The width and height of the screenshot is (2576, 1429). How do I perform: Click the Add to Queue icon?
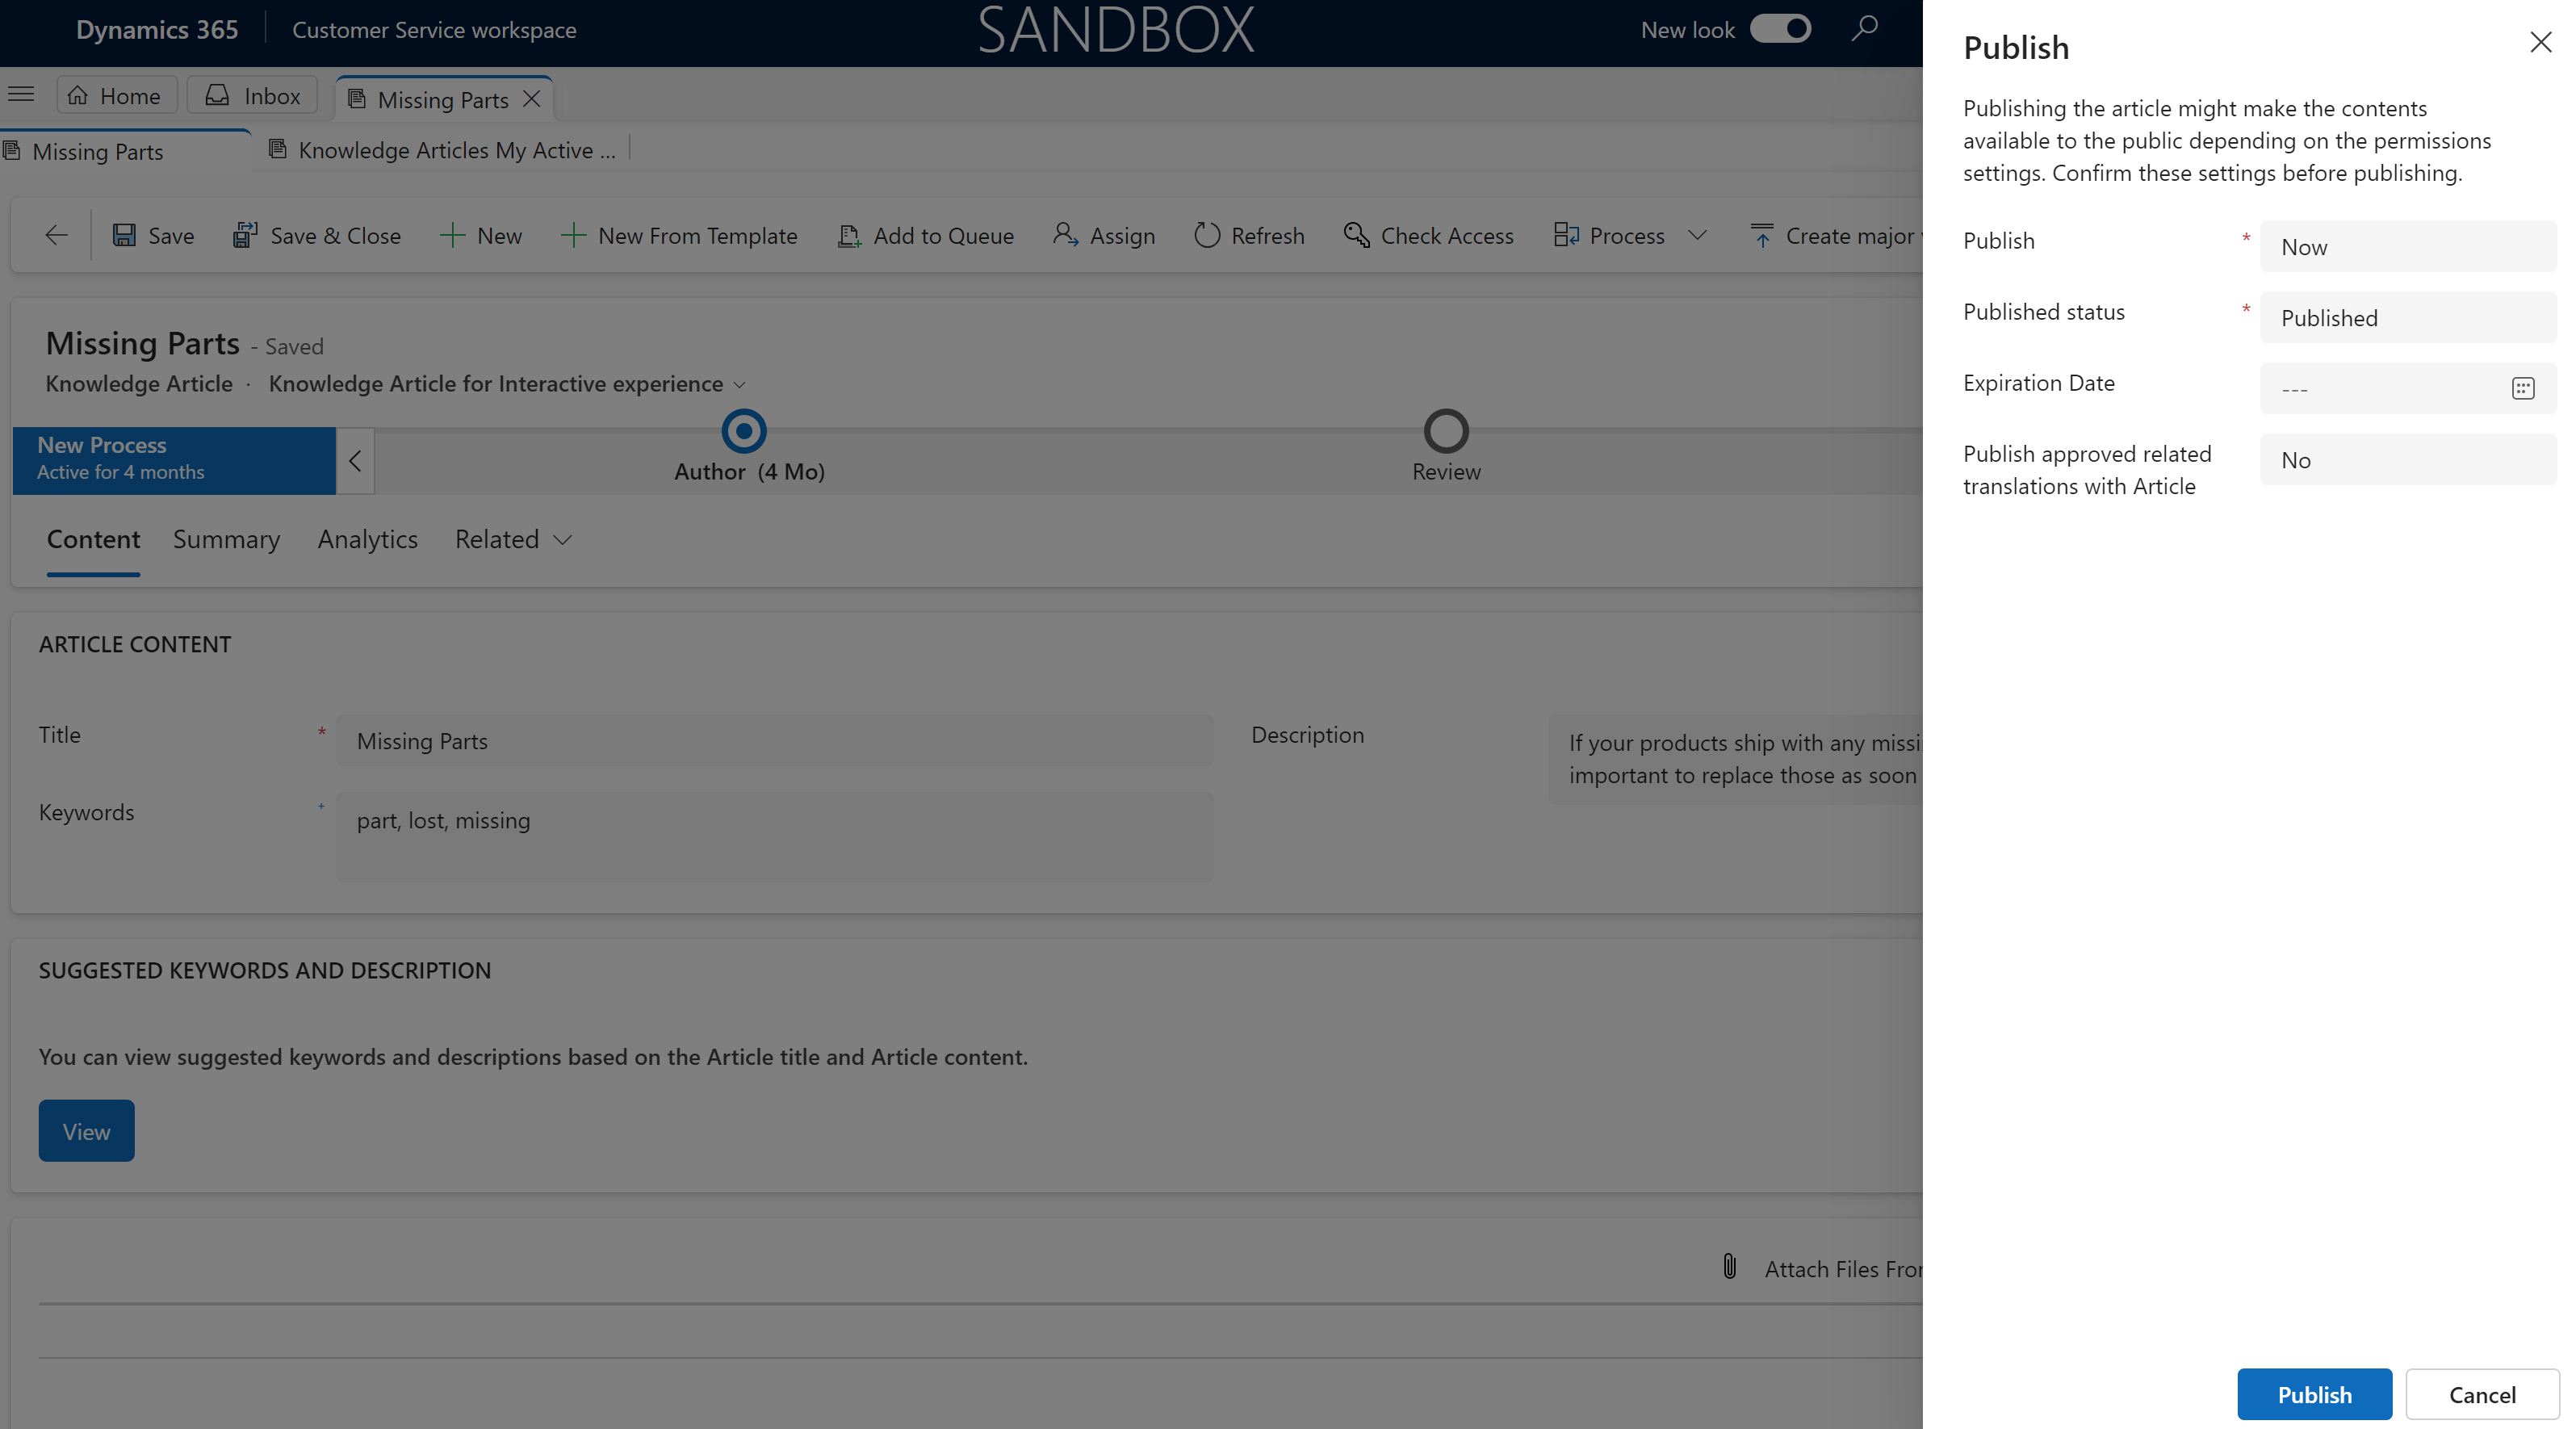[x=846, y=234]
